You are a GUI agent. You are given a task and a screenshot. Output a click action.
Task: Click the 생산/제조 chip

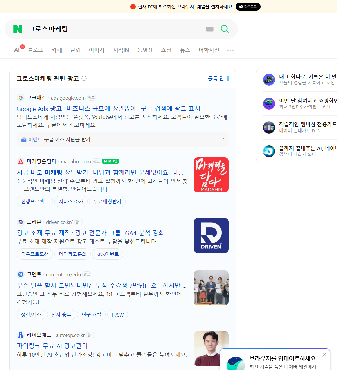(x=31, y=314)
